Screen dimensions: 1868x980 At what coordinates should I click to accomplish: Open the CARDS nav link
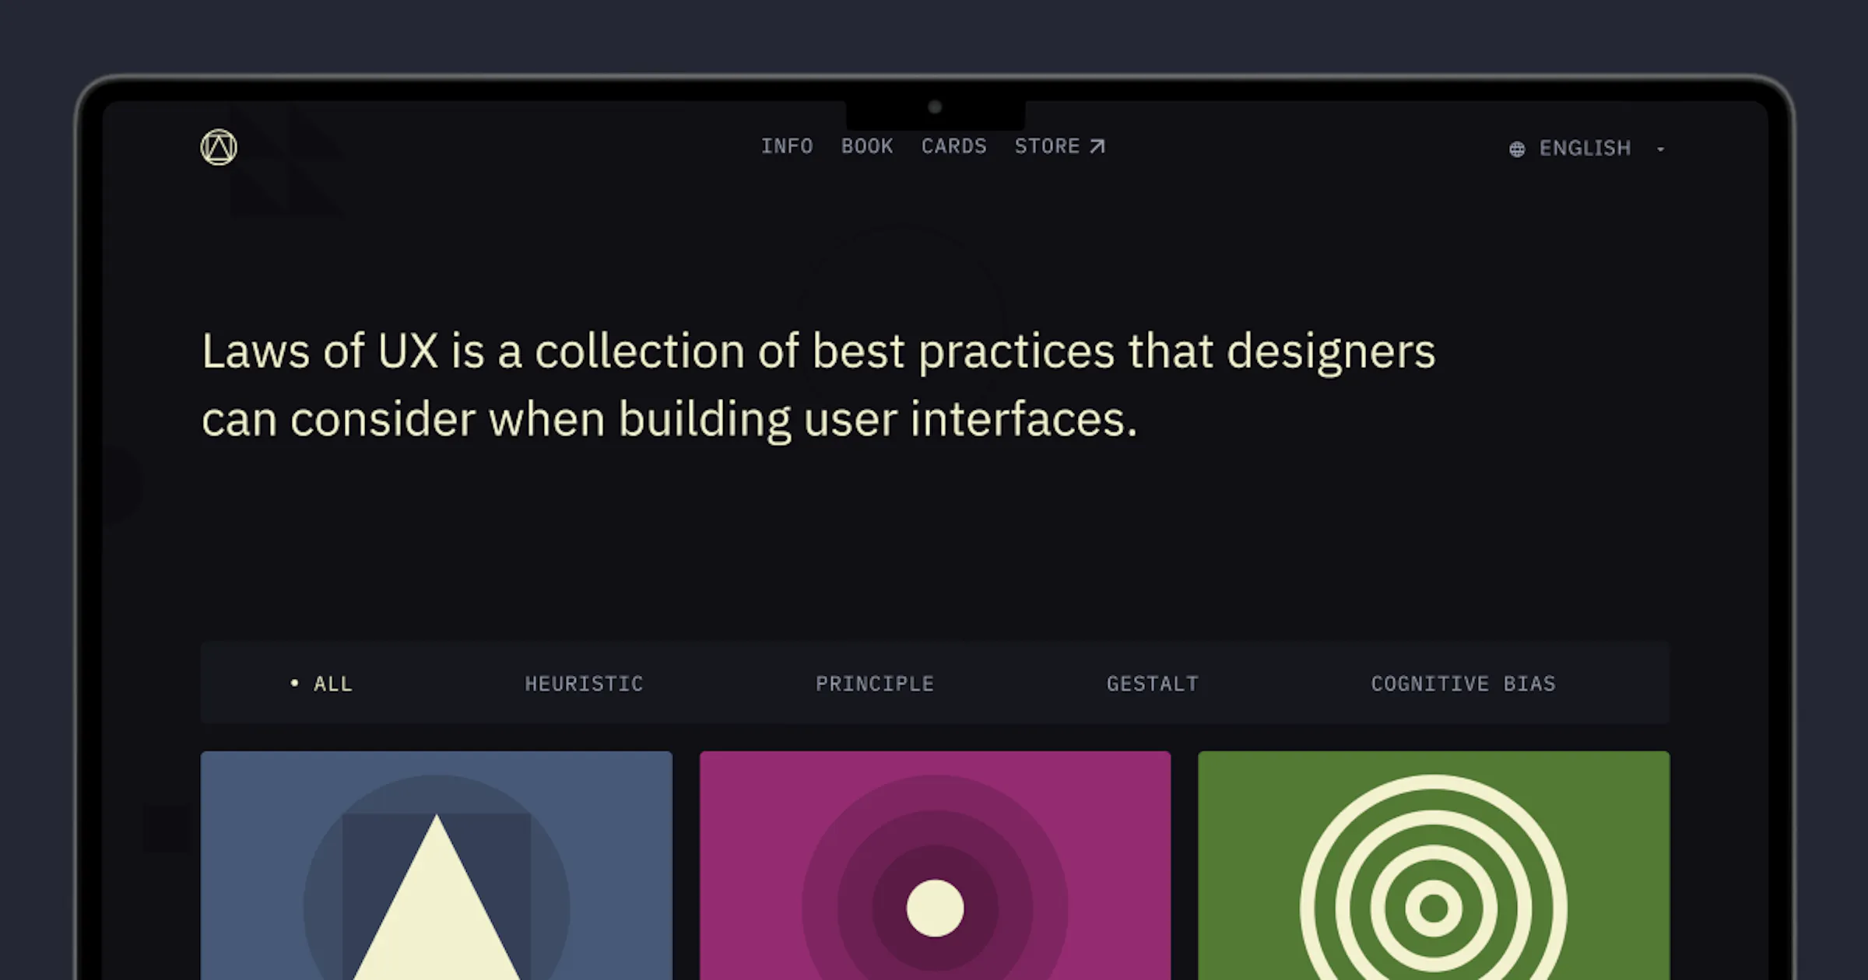[x=954, y=146]
